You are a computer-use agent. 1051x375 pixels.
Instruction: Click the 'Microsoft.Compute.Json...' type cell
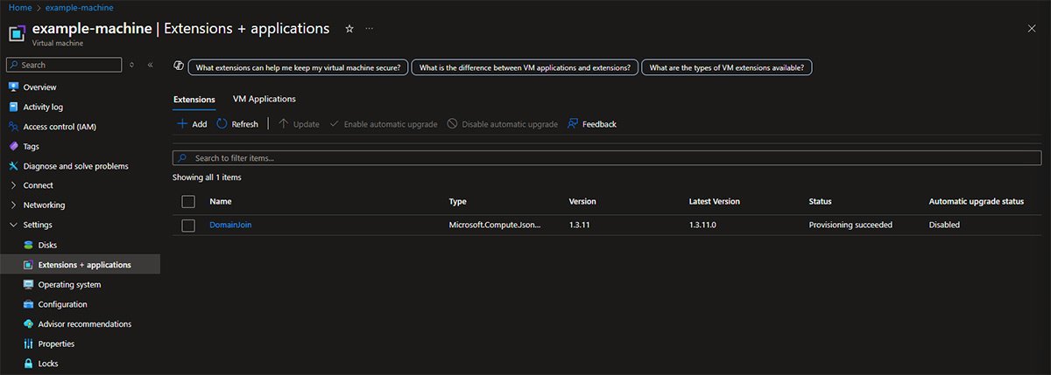tap(495, 226)
